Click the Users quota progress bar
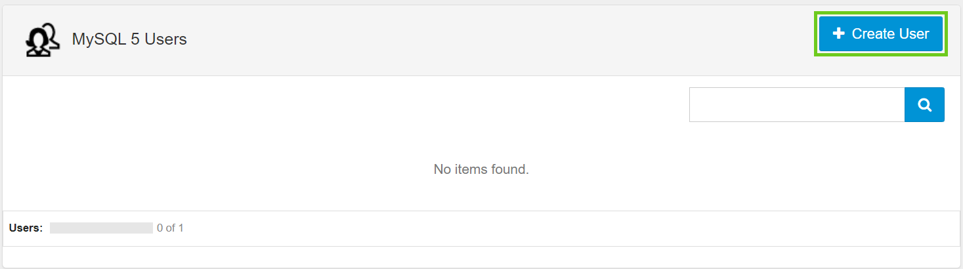Screen dimensions: 963x269 coord(101,228)
